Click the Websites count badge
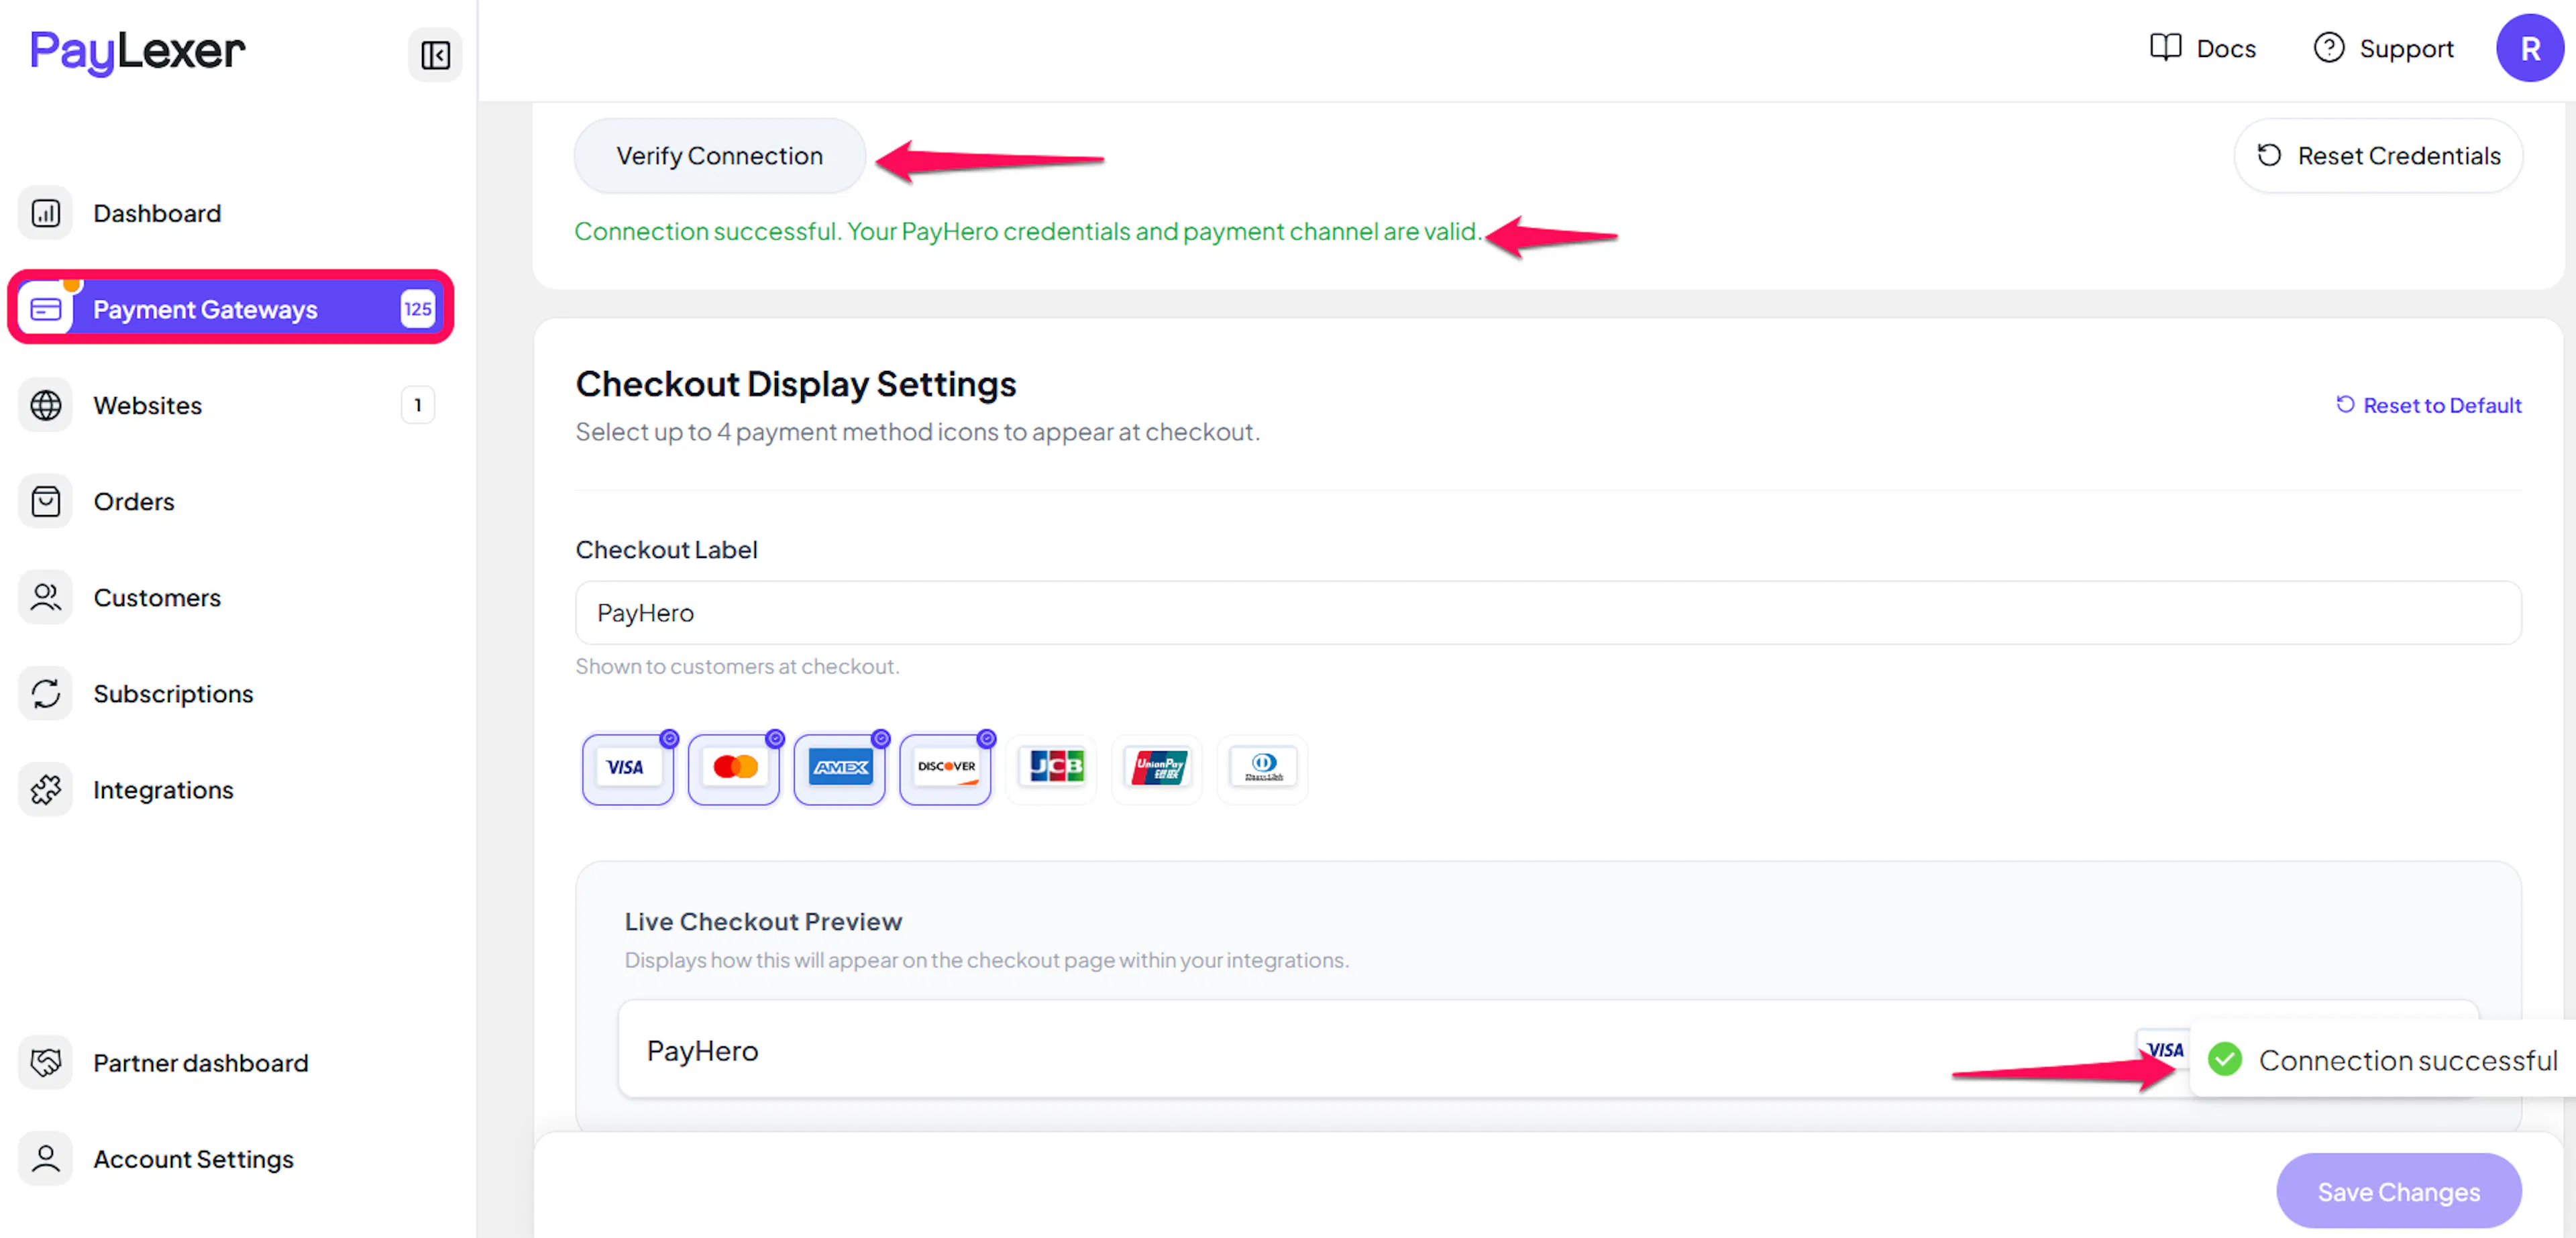Viewport: 2576px width, 1238px height. tap(417, 405)
